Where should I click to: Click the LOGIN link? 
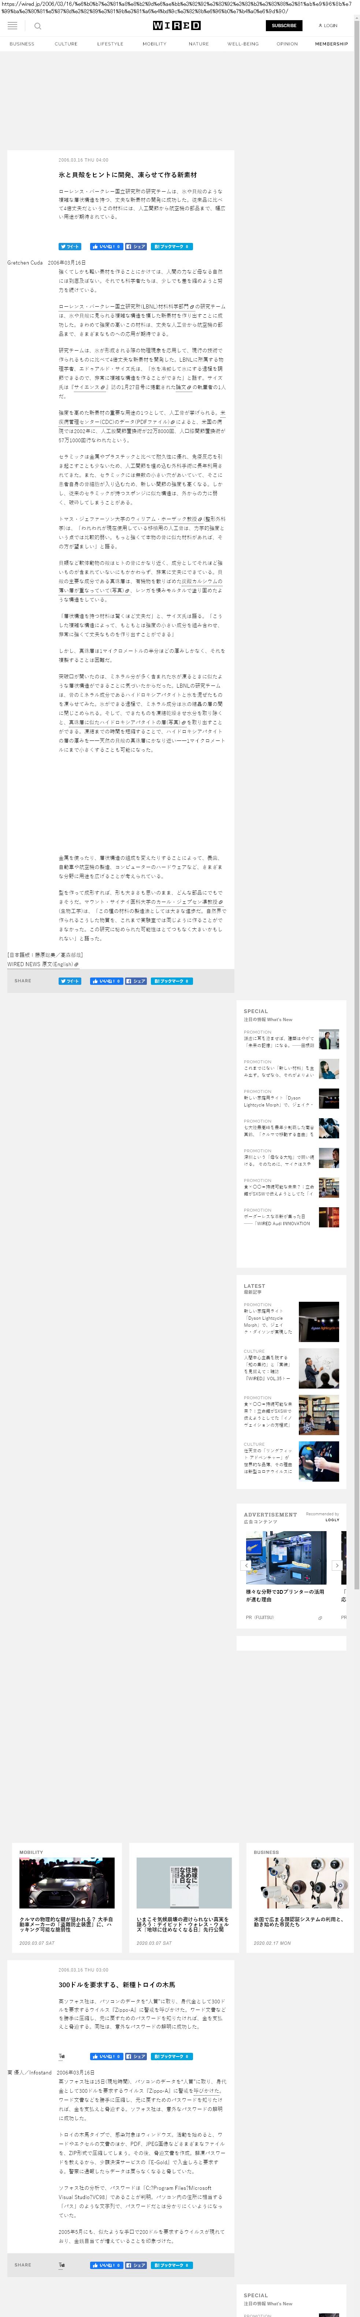[x=329, y=26]
